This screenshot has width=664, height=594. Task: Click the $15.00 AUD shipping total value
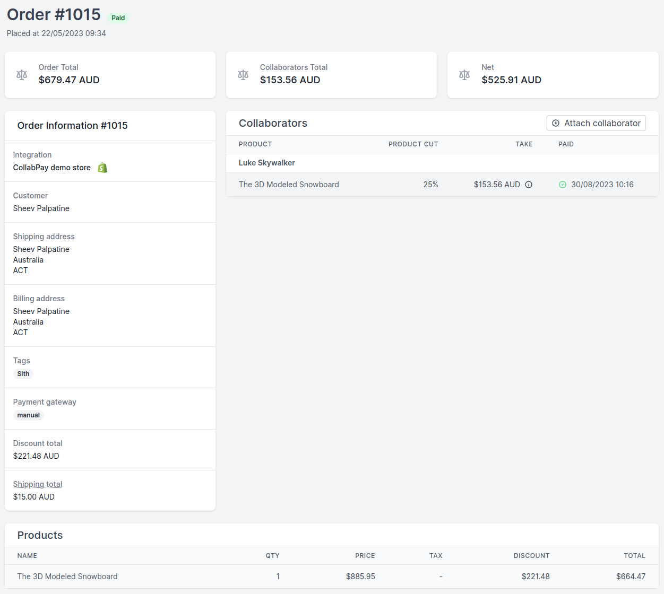34,497
